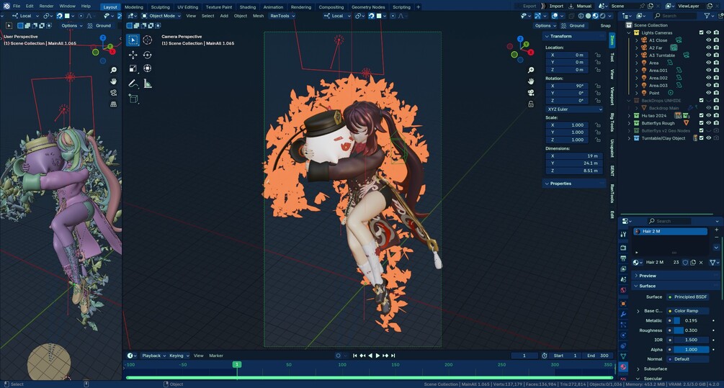Open the XYZ Euler rotation mode dropdown

pyautogui.click(x=574, y=109)
